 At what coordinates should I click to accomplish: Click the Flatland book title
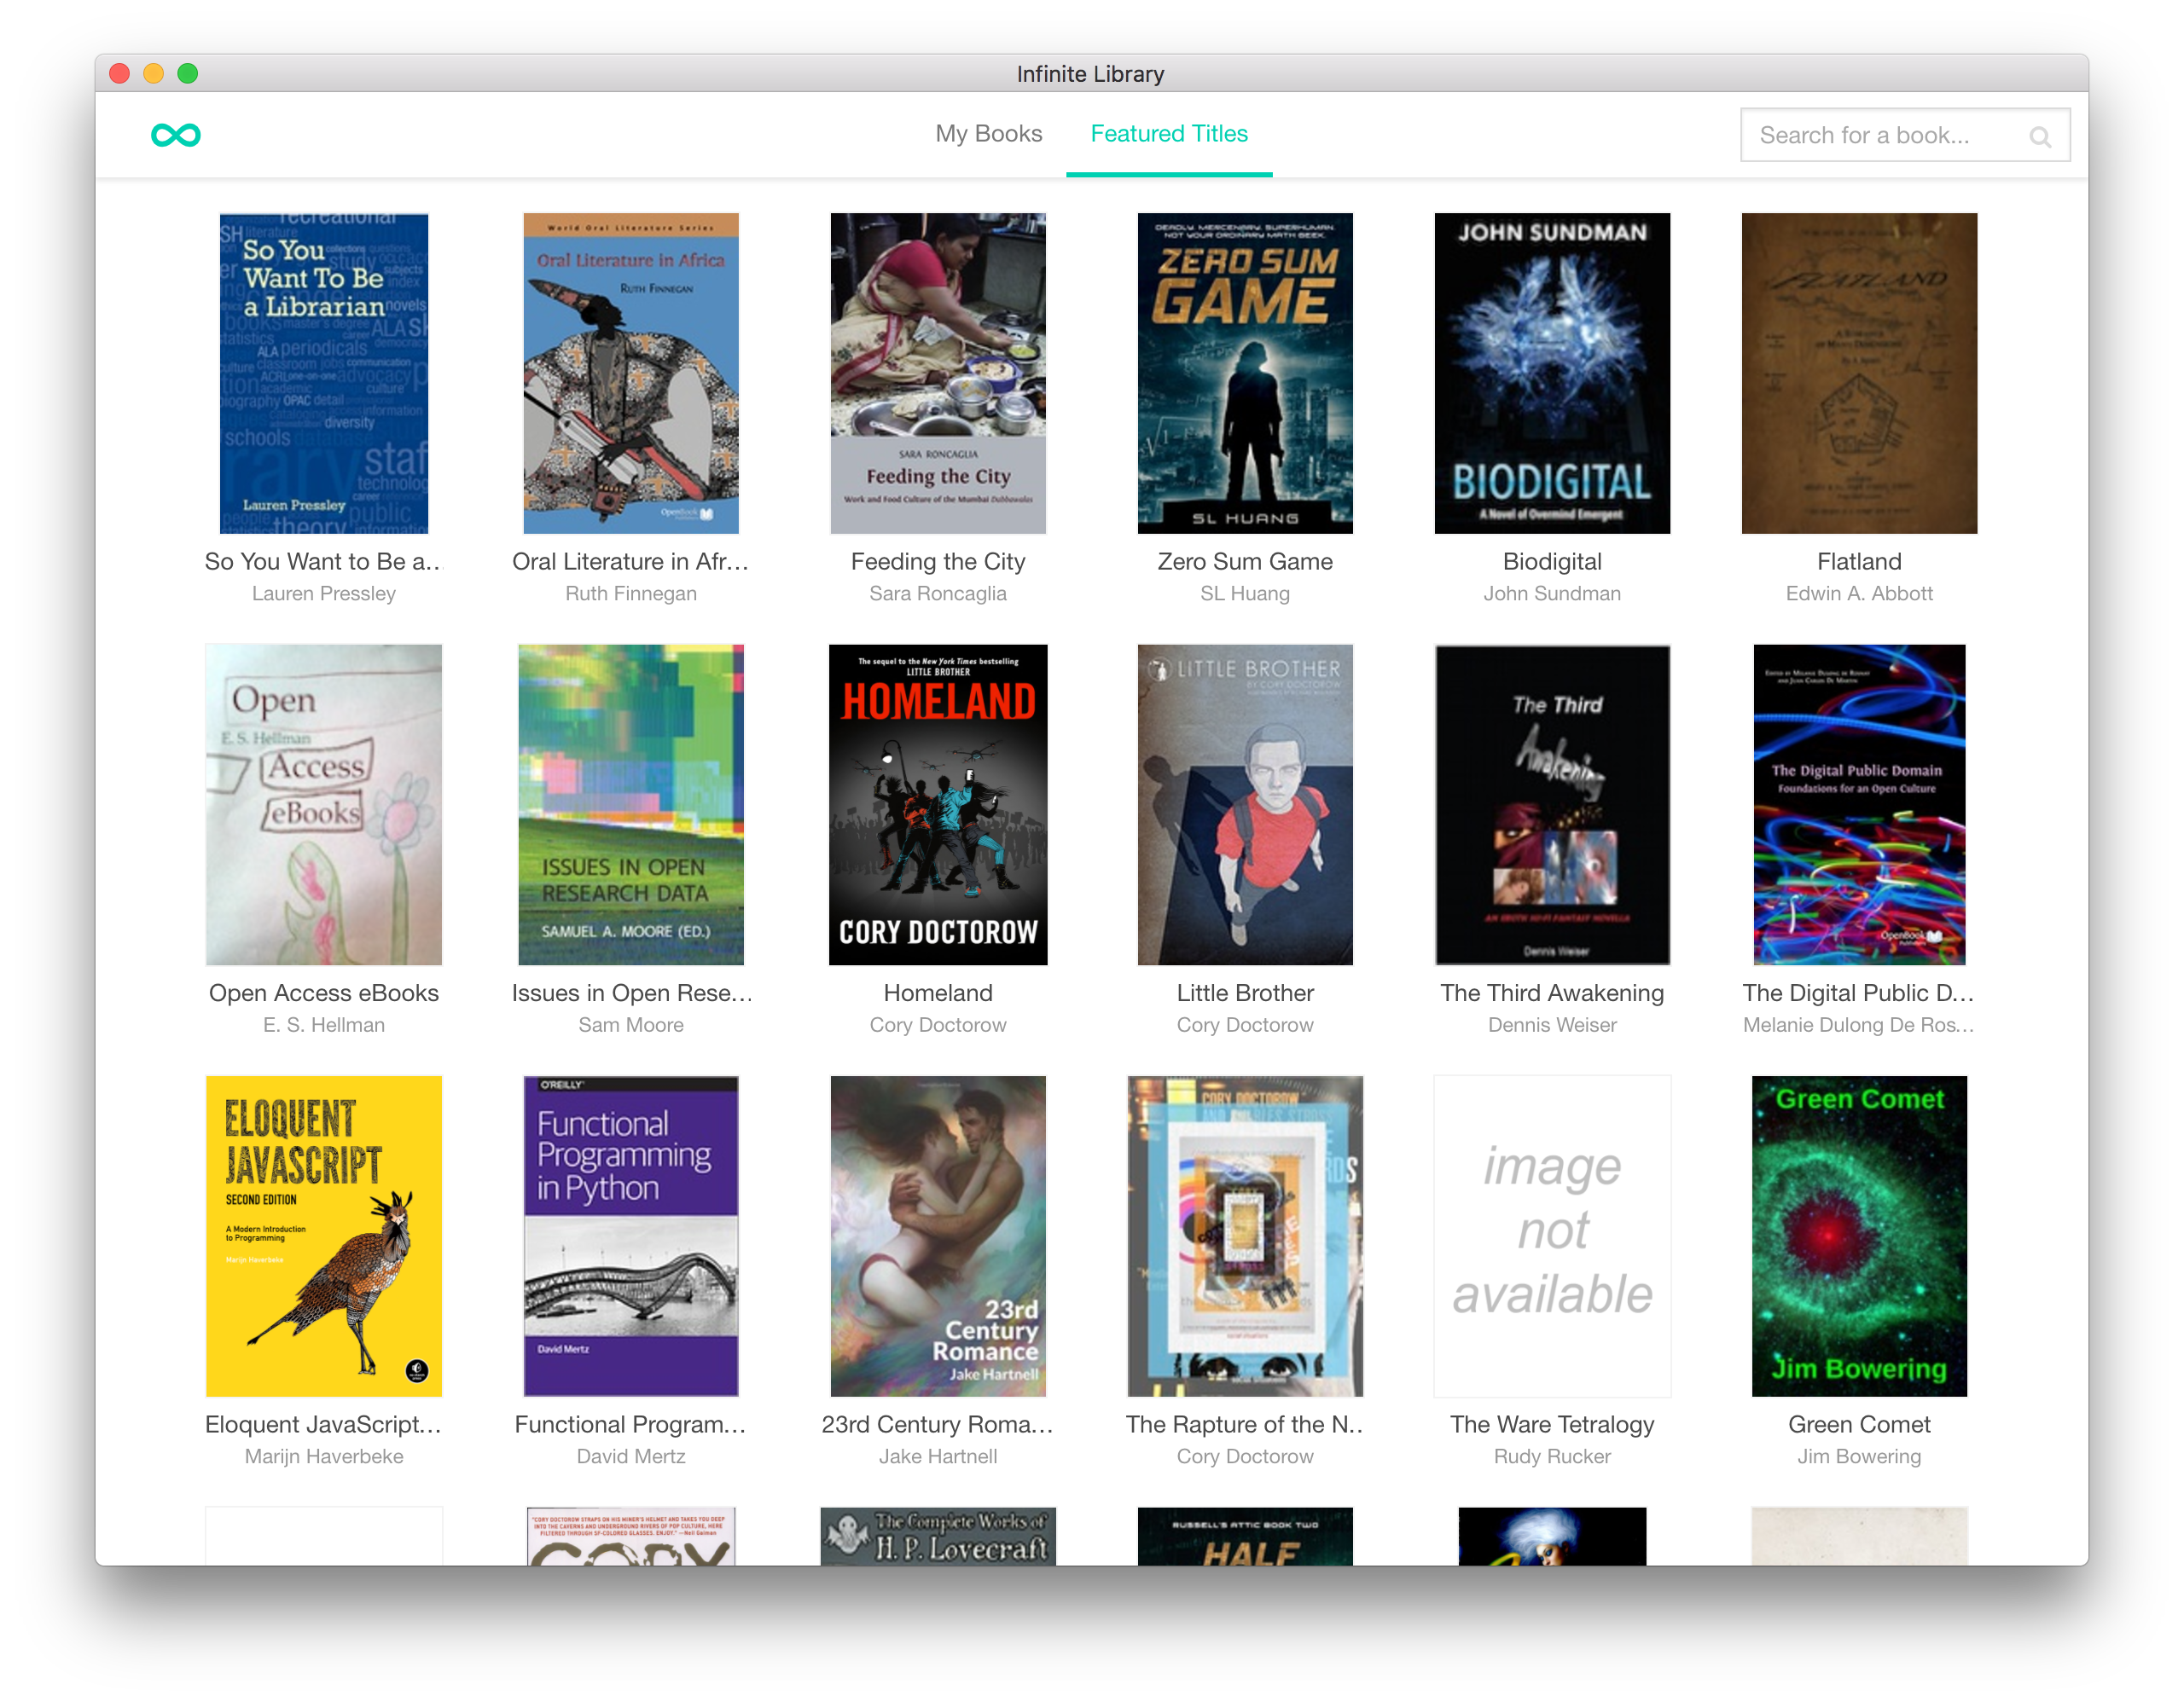[x=1858, y=562]
